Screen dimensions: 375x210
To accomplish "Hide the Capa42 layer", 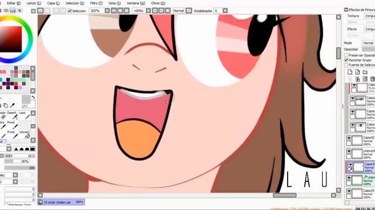I will [349, 138].
